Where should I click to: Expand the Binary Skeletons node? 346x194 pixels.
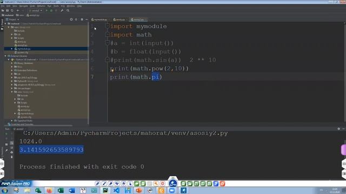(12, 64)
